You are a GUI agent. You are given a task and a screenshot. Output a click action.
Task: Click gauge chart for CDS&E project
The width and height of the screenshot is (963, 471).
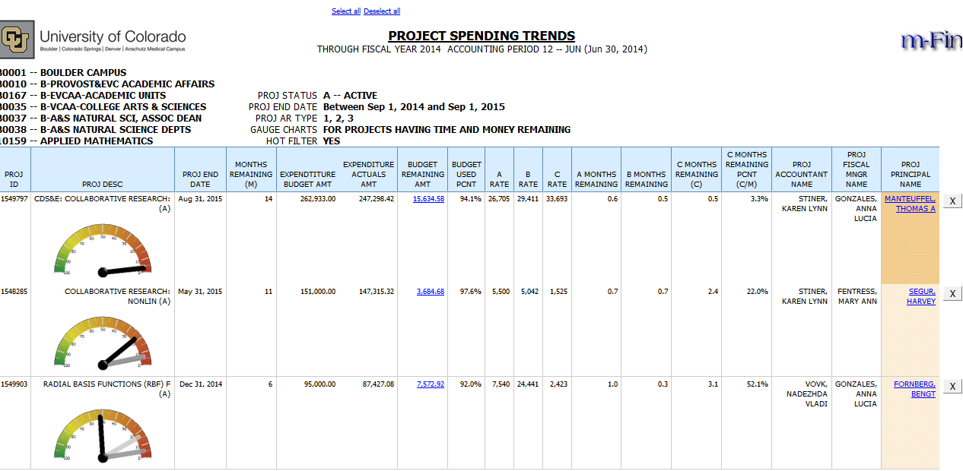coord(103,249)
